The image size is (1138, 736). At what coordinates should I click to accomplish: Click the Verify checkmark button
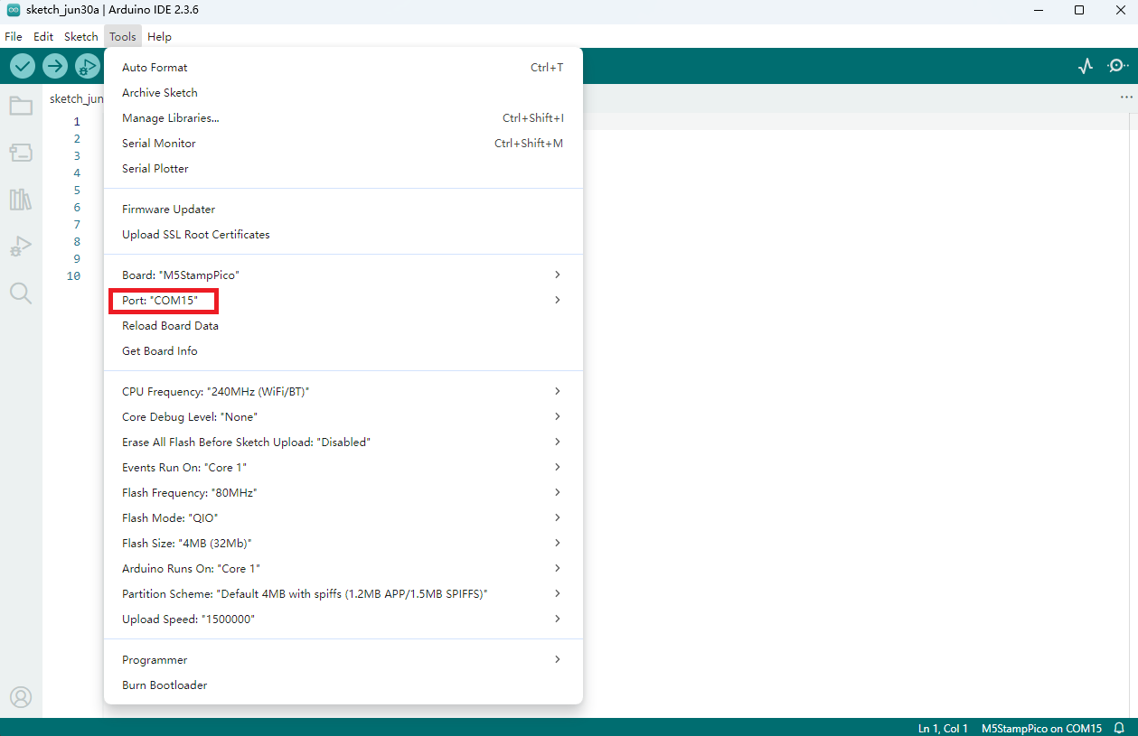pyautogui.click(x=23, y=66)
